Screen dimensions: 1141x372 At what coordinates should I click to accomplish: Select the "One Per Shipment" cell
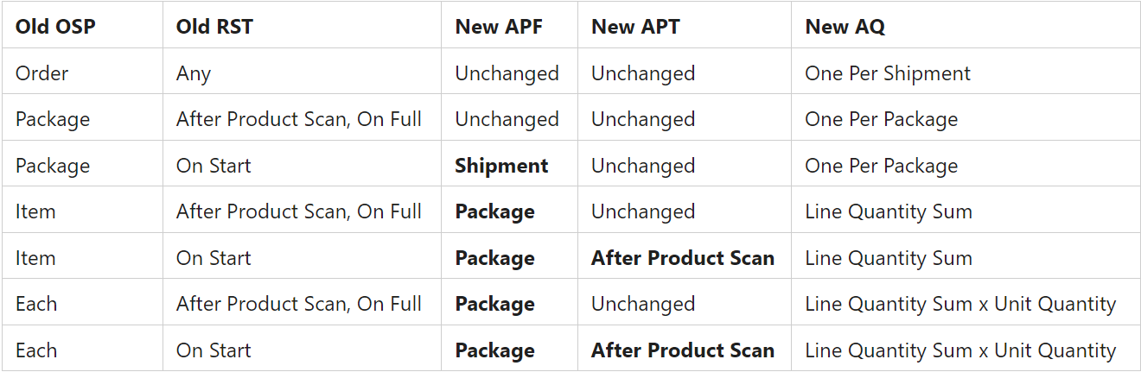[888, 73]
